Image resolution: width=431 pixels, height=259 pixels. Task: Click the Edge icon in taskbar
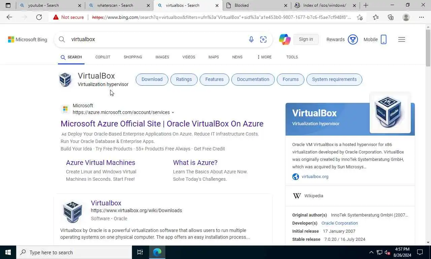pyautogui.click(x=157, y=252)
